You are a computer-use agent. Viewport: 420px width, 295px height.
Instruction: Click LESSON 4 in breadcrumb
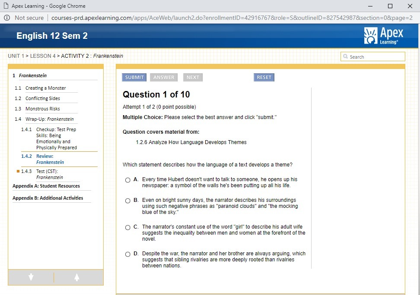coord(43,56)
